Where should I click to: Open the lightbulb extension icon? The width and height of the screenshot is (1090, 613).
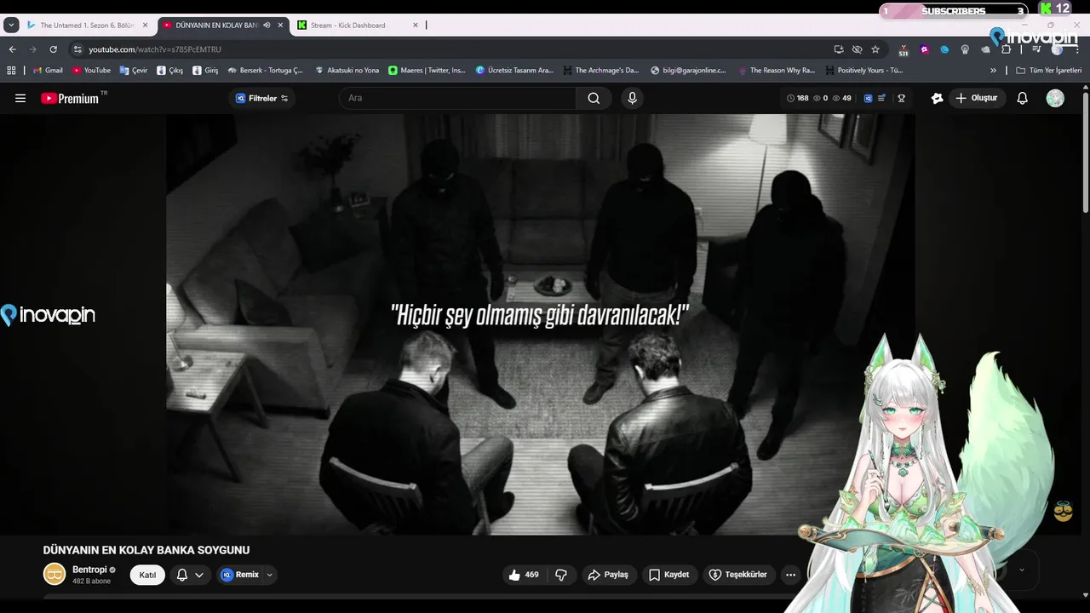coord(965,49)
